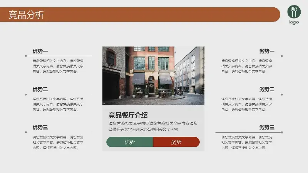
Task: Click the '优势一' heading
Action: point(40,51)
